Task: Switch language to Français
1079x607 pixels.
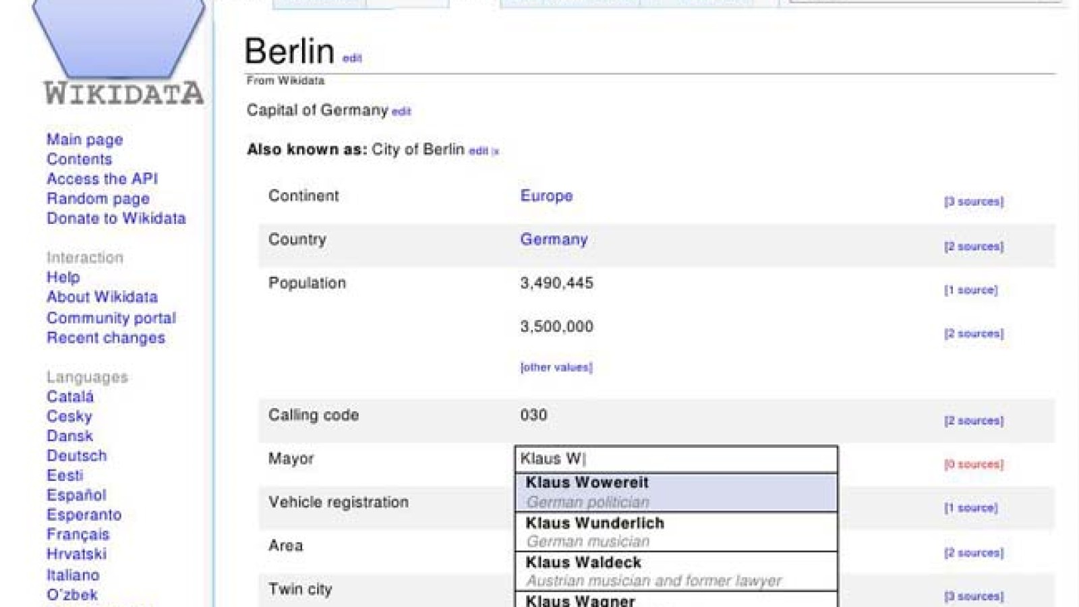Action: 78,534
